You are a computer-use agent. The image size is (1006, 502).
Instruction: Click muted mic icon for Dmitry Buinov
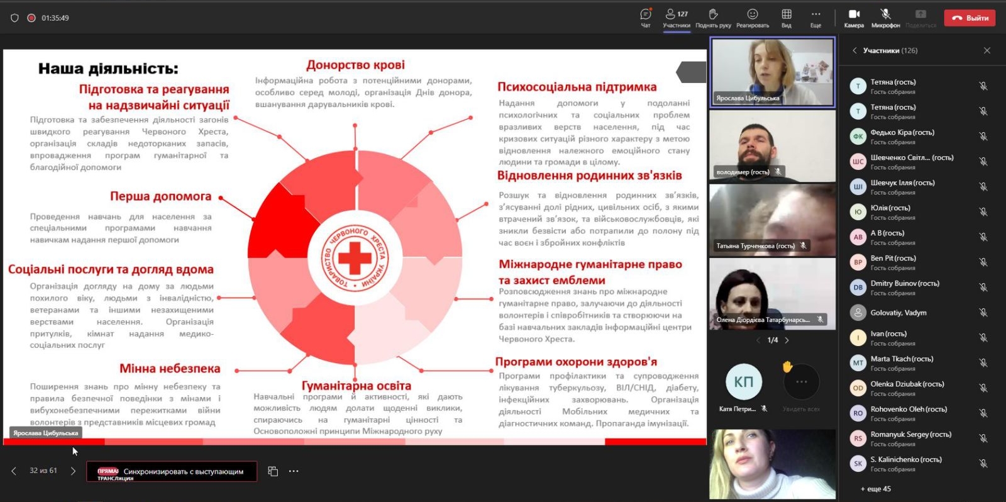click(x=983, y=287)
